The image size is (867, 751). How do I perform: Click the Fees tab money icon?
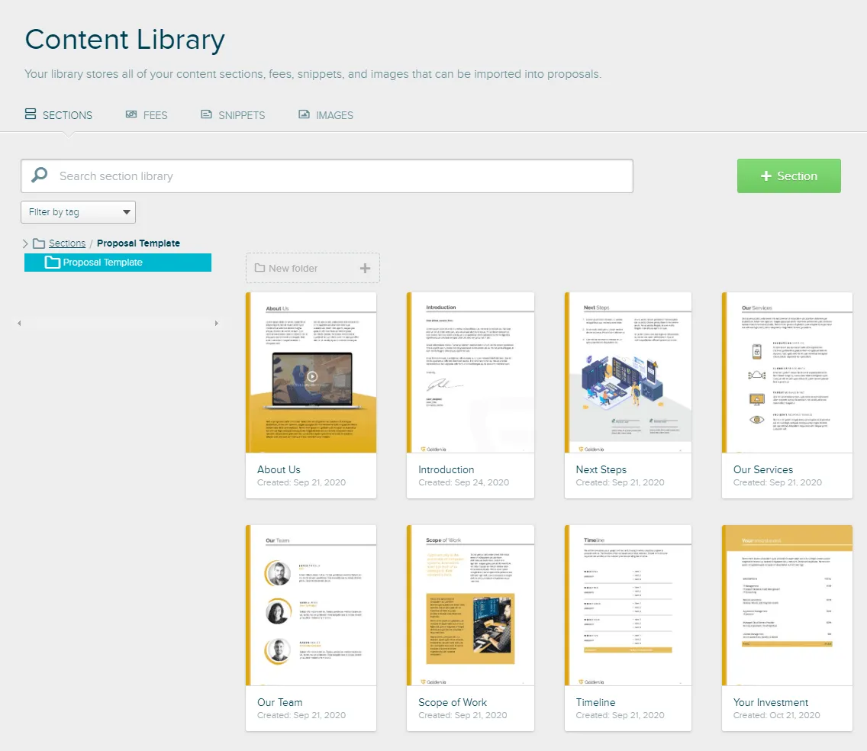131,114
